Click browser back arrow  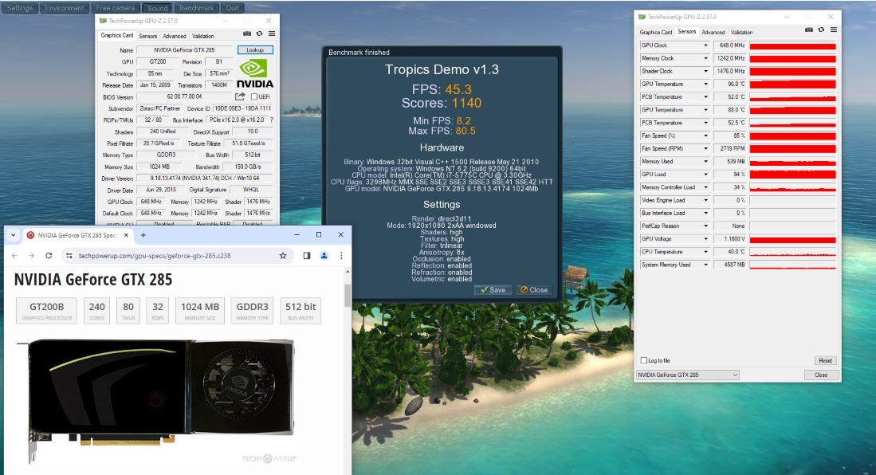(x=14, y=255)
